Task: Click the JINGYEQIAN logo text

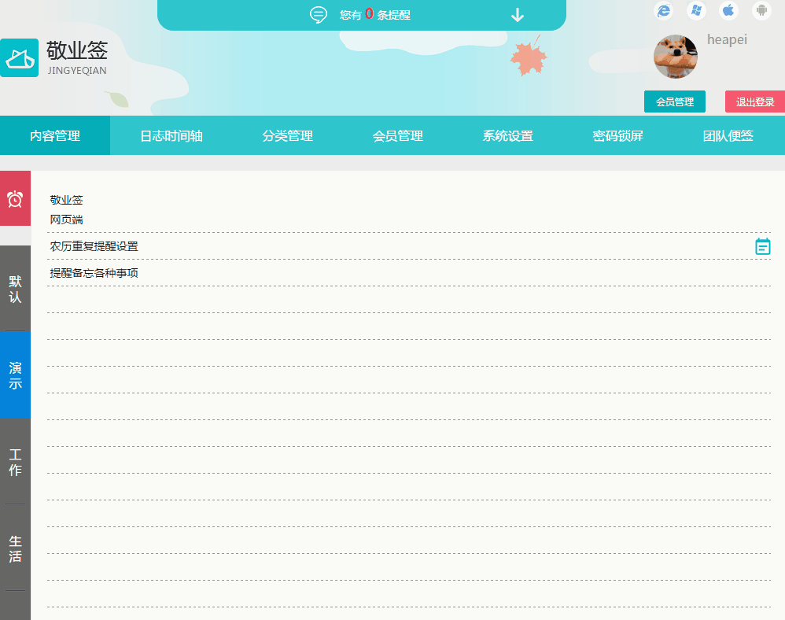Action: pyautogui.click(x=77, y=71)
